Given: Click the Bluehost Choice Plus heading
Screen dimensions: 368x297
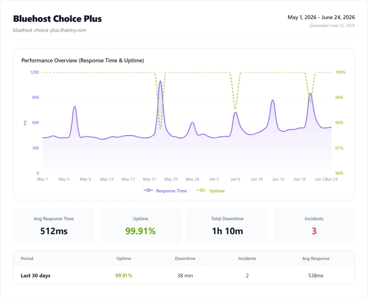Looking at the screenshot, I should tap(57, 19).
